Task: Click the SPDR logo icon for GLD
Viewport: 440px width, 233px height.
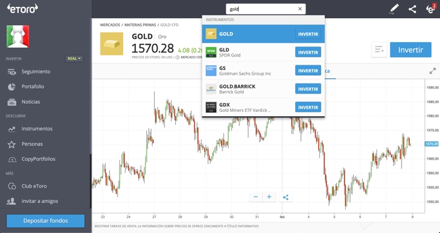Action: (x=211, y=52)
